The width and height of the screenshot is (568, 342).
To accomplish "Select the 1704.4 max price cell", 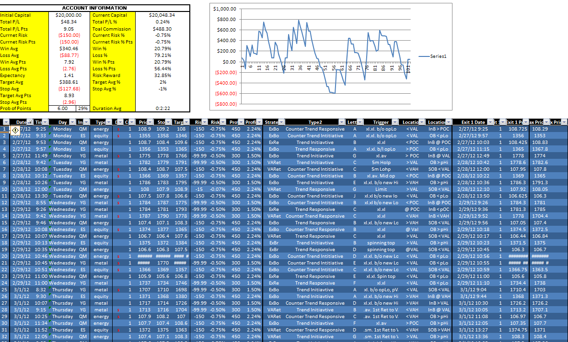I will coord(540,216).
